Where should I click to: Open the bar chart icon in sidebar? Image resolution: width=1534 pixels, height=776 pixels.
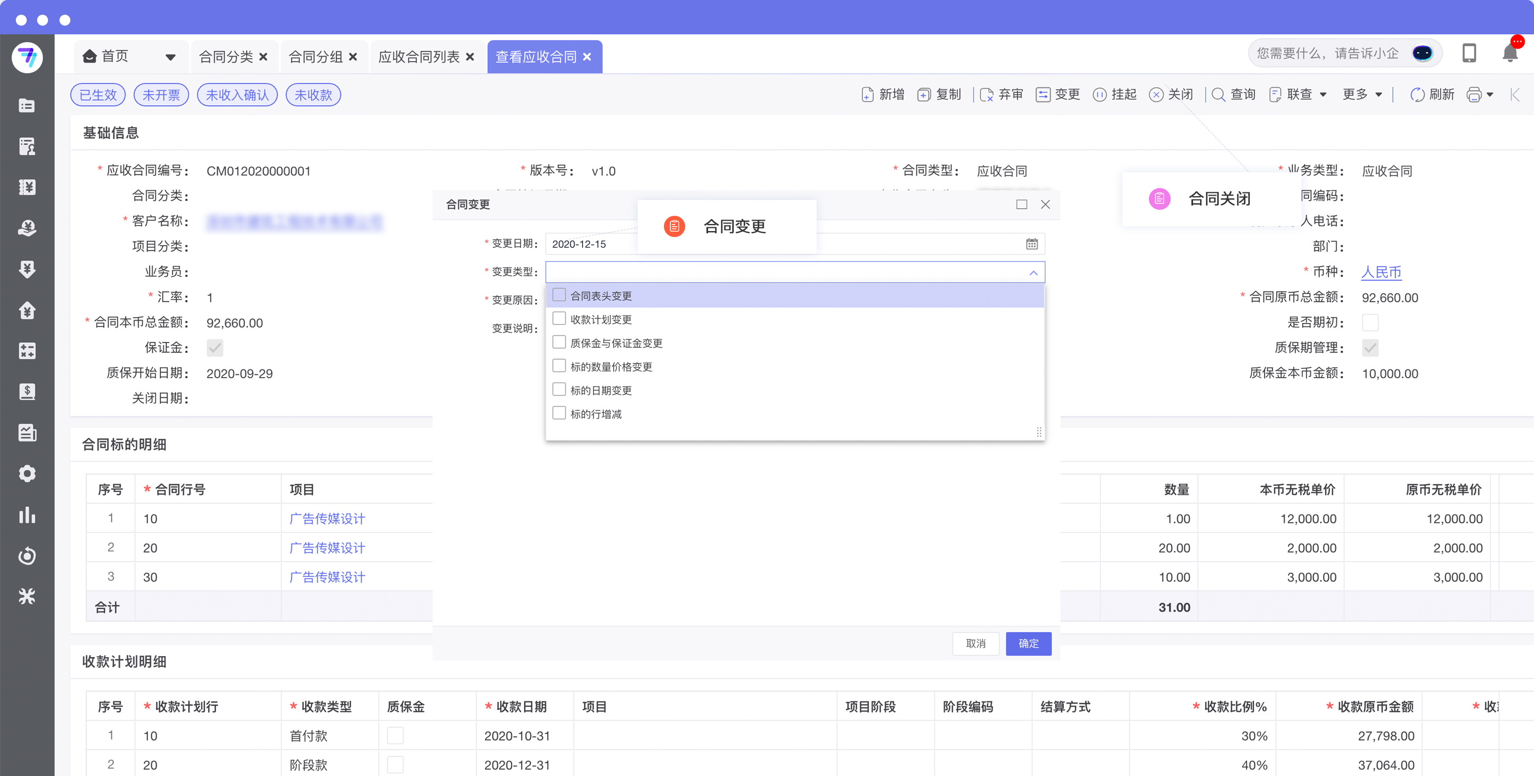pos(27,515)
